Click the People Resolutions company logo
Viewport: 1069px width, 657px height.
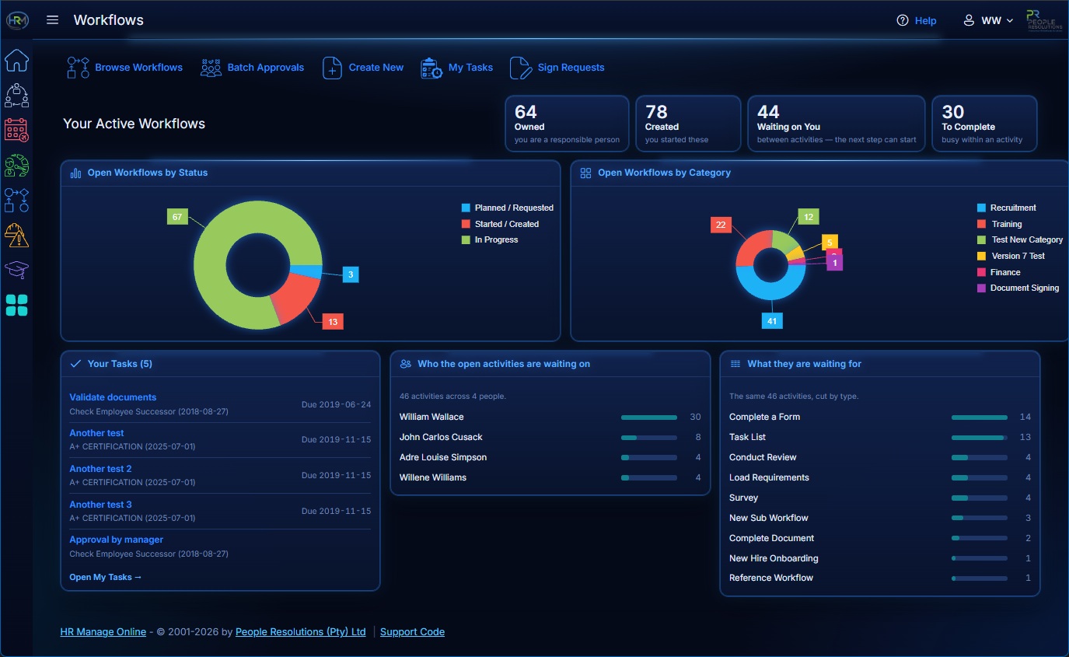click(1044, 20)
